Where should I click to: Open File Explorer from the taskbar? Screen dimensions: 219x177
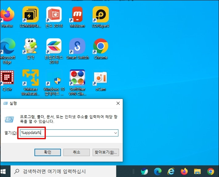(197, 171)
